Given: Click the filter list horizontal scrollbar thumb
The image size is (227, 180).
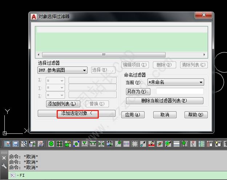Looking at the screenshot, I should (104, 55).
